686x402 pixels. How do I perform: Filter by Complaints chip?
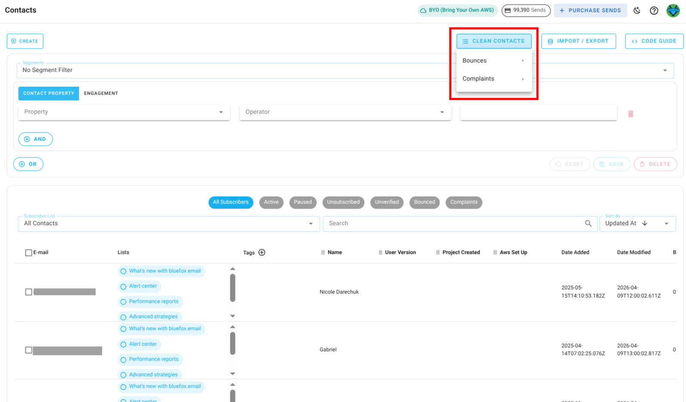coord(464,202)
